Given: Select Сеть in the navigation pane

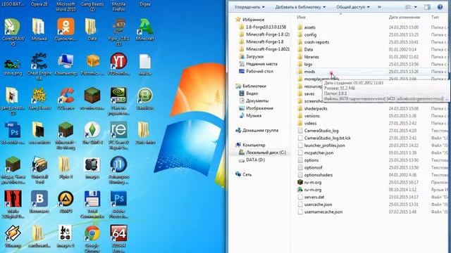Looking at the screenshot, I should (x=247, y=174).
